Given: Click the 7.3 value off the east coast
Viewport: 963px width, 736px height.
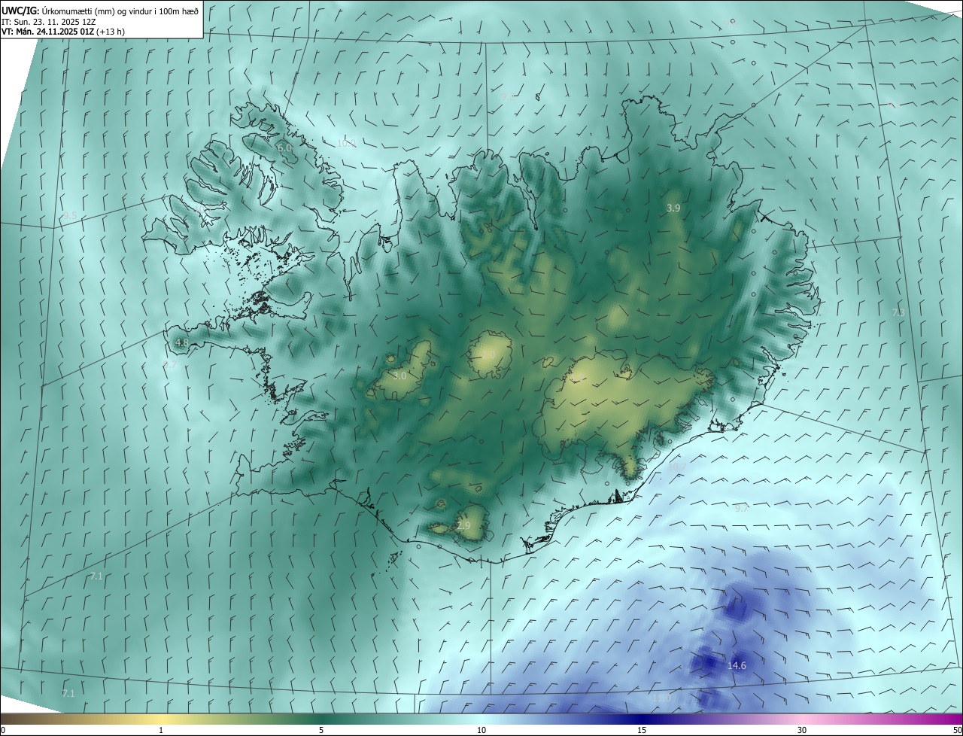Looking at the screenshot, I should [x=898, y=313].
